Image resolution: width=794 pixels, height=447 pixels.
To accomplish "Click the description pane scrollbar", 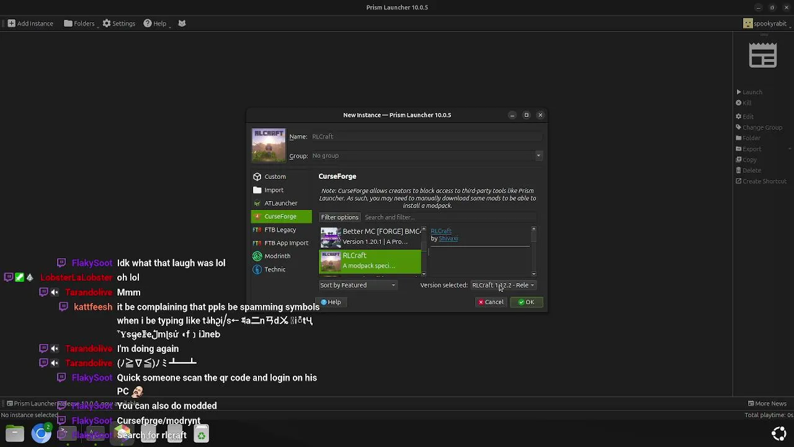I will [534, 251].
